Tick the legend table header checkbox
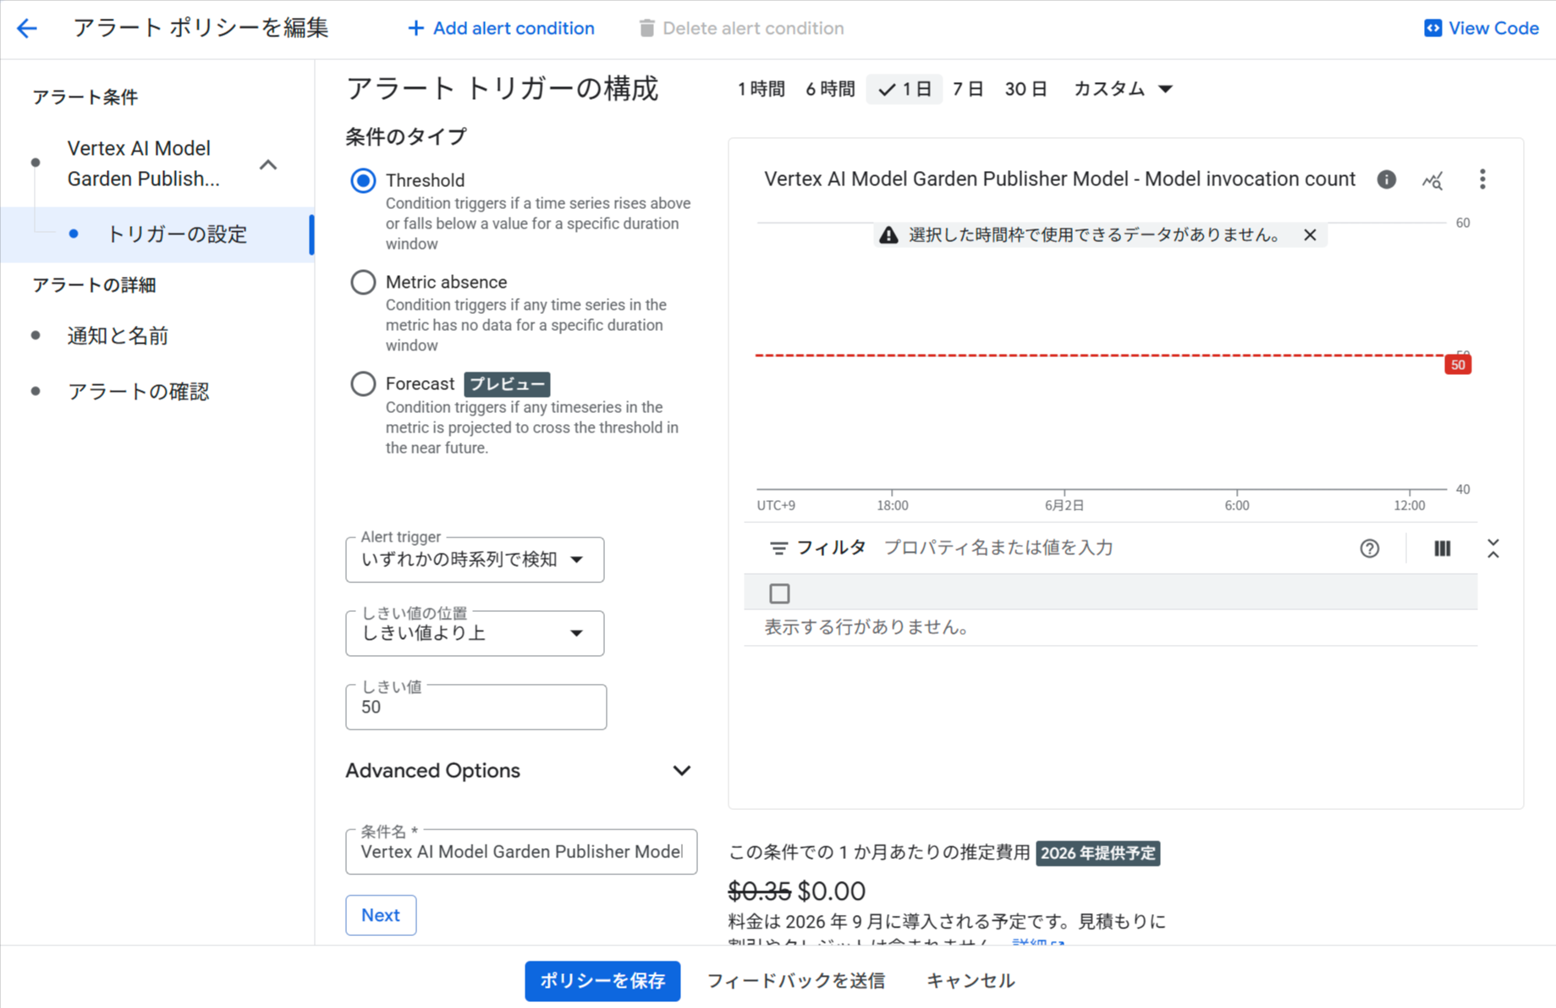Image resolution: width=1556 pixels, height=1008 pixels. (779, 593)
